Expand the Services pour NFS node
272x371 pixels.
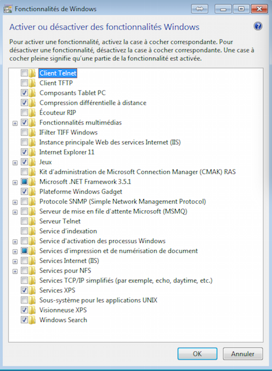click(x=15, y=271)
